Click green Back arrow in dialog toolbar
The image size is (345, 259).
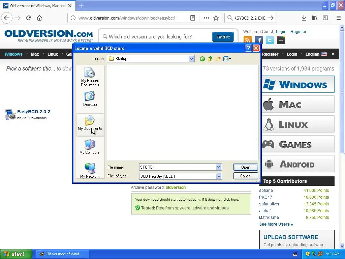(202, 59)
